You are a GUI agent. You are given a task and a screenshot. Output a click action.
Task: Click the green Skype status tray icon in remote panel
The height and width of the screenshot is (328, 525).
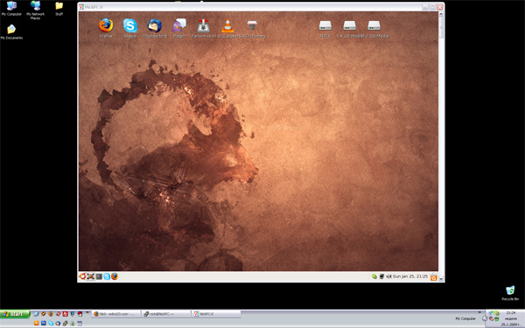click(x=374, y=276)
